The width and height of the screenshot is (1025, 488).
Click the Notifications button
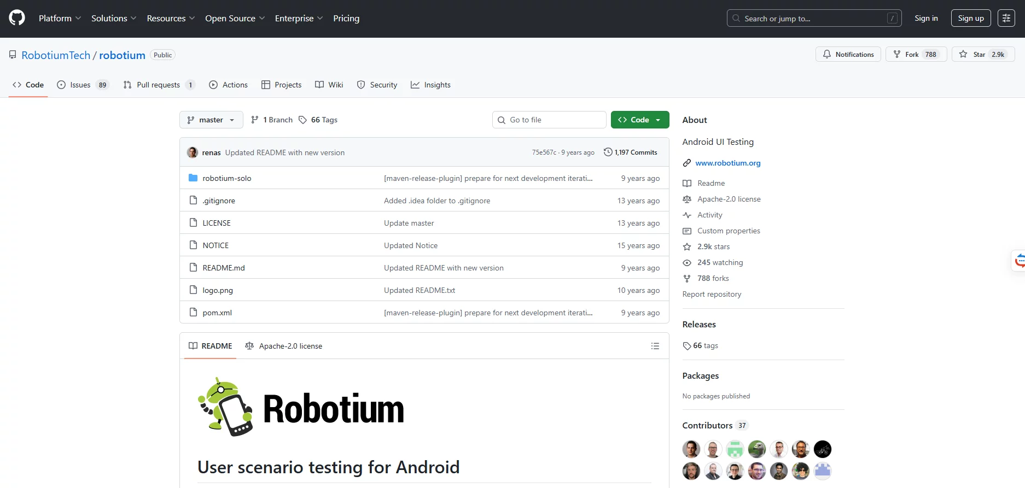click(x=848, y=54)
